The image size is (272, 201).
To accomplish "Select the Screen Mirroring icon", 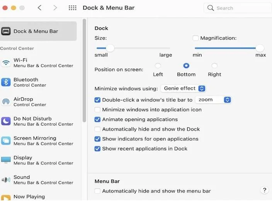I will pyautogui.click(x=6, y=141).
